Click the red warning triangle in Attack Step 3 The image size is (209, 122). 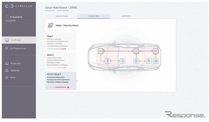(x=68, y=87)
